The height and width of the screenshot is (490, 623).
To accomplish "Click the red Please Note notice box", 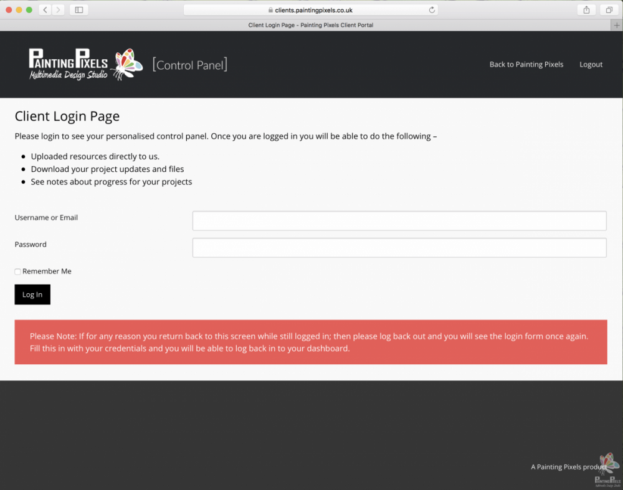I will 310,342.
